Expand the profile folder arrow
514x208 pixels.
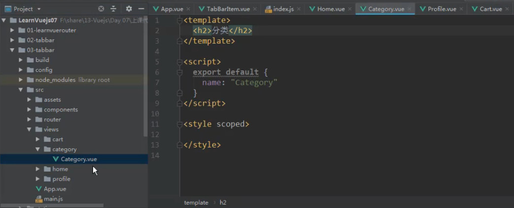38,179
